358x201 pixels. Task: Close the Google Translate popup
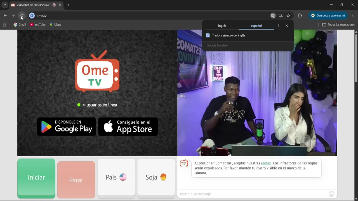click(x=287, y=26)
